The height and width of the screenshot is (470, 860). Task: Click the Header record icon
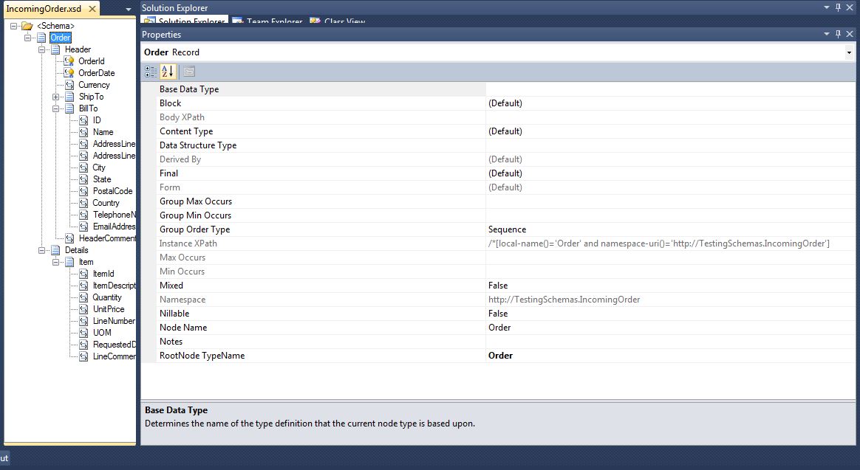click(x=55, y=49)
